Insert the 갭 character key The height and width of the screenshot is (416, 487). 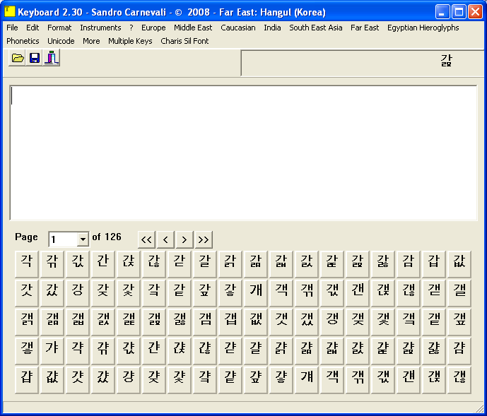230,321
